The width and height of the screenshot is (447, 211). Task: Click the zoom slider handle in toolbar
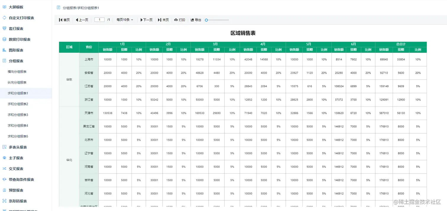tap(206, 20)
